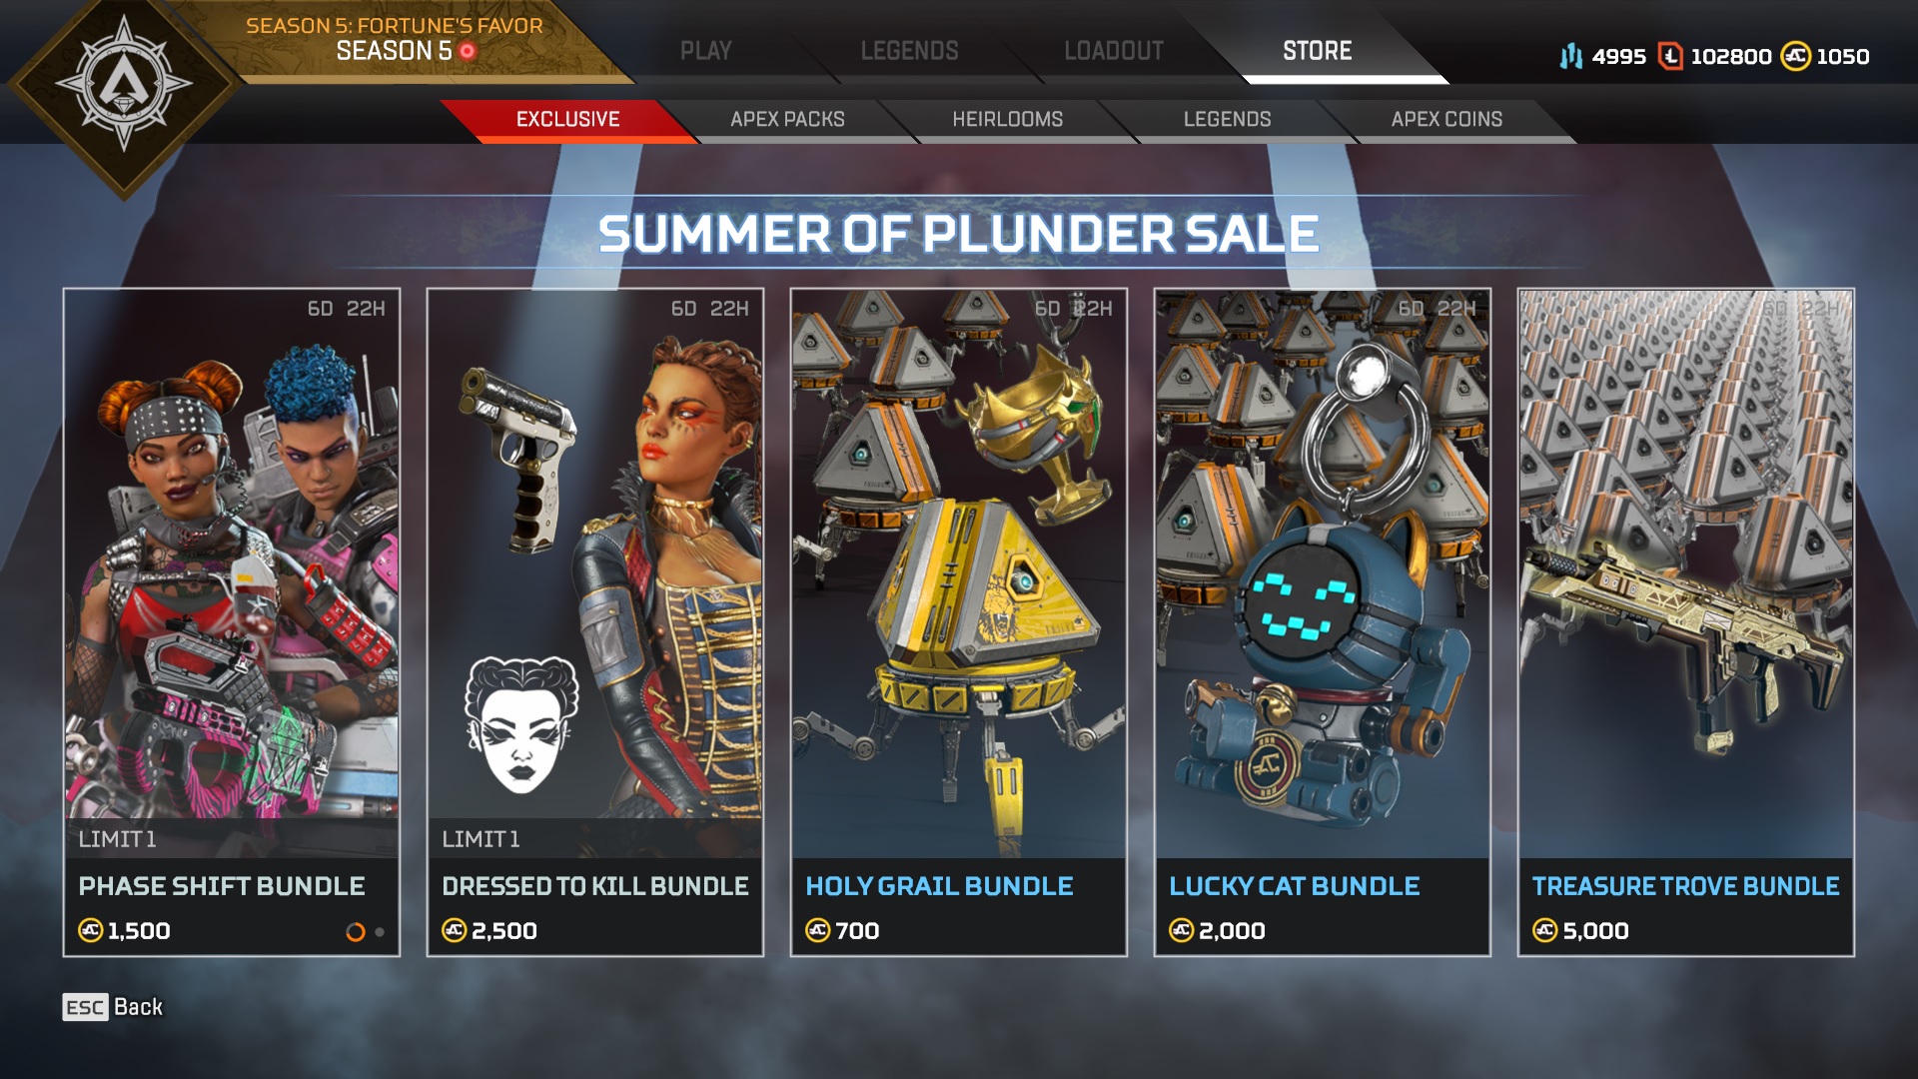Click the Legend Tokens currency icon

[x=1670, y=56]
